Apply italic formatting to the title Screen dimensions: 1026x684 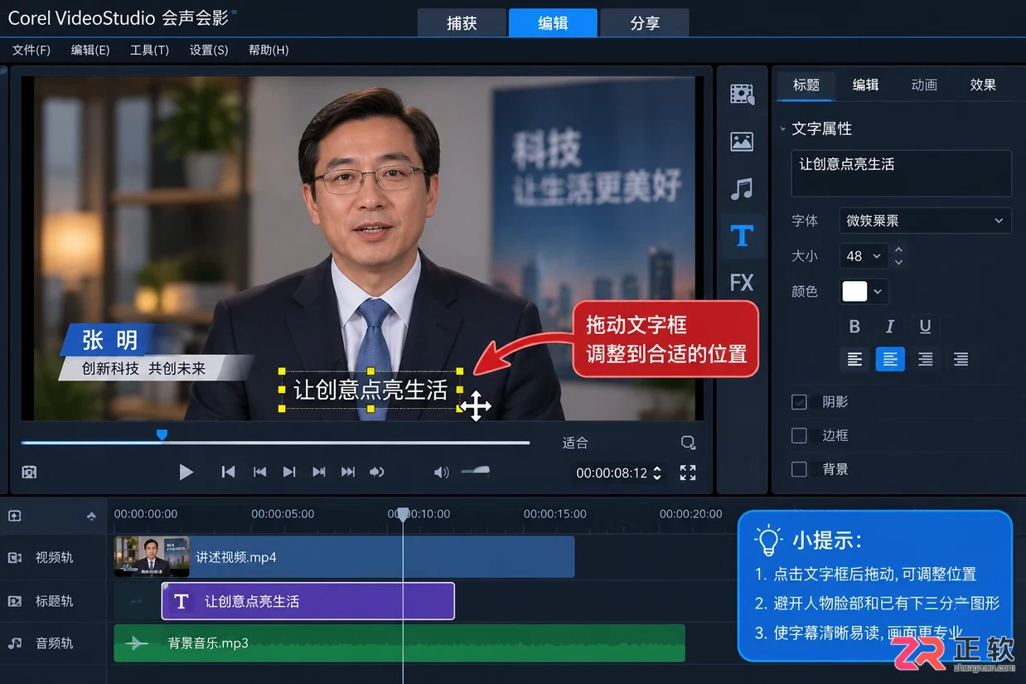(x=890, y=326)
